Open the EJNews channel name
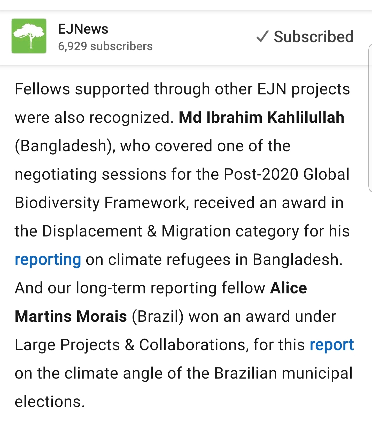 point(83,29)
